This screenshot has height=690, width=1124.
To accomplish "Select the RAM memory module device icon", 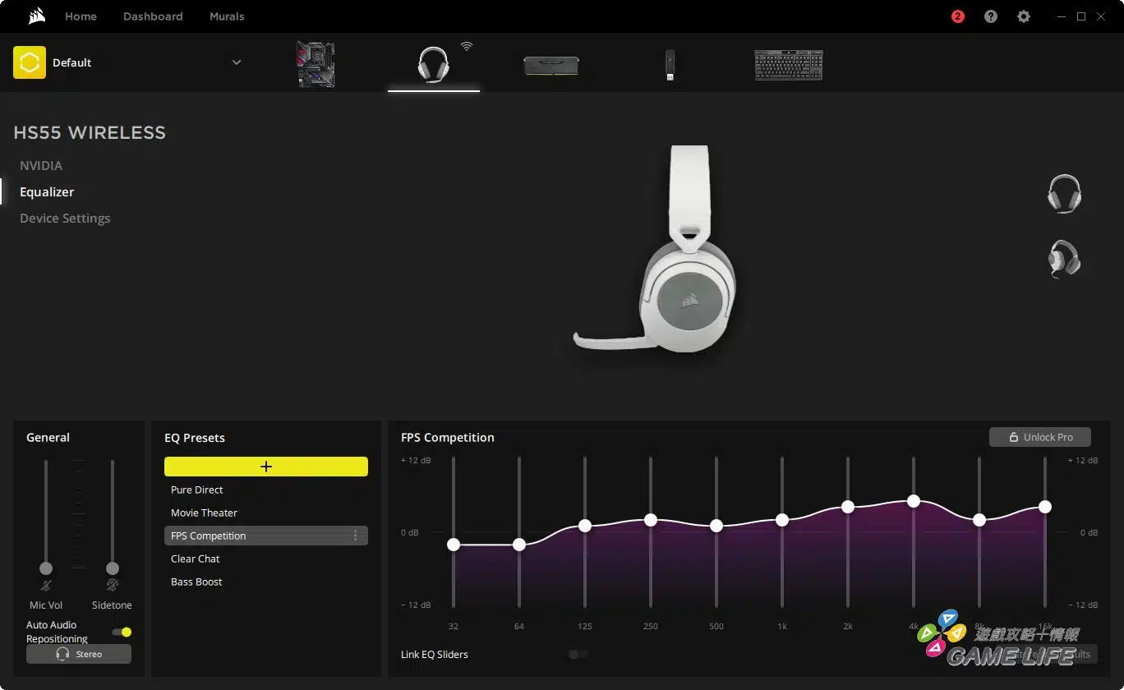I will tap(551, 65).
